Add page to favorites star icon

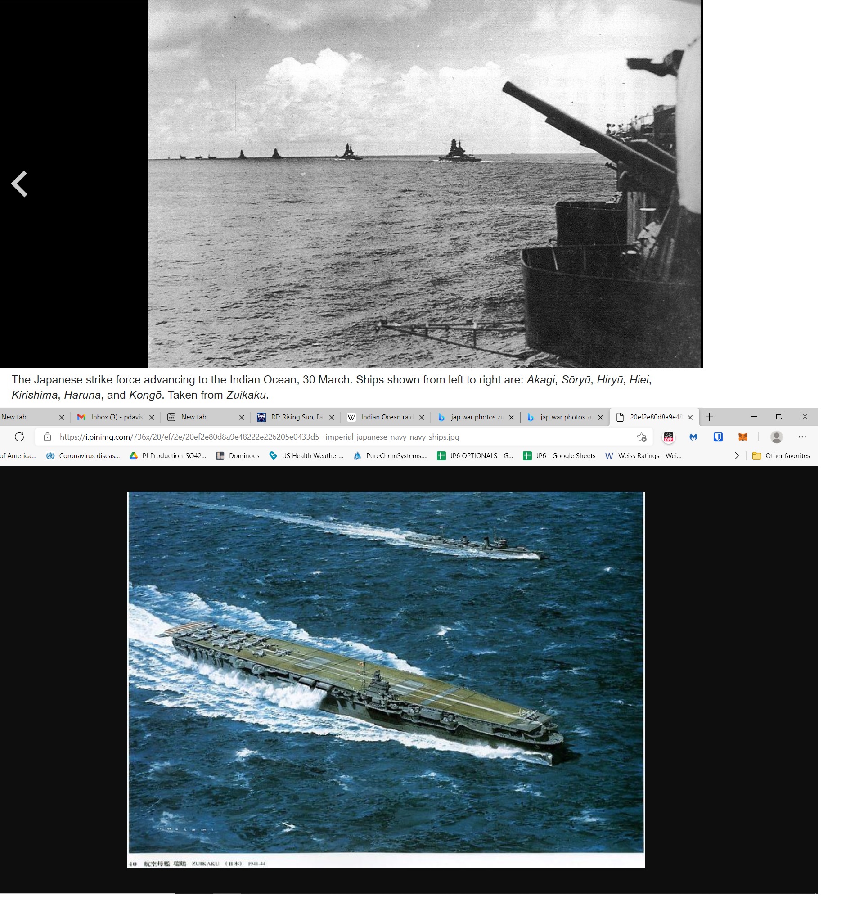click(641, 437)
